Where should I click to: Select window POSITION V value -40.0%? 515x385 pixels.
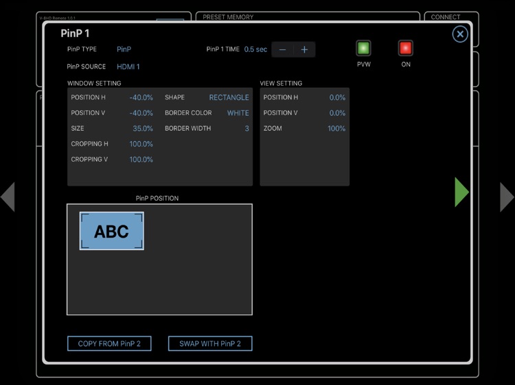tap(141, 113)
